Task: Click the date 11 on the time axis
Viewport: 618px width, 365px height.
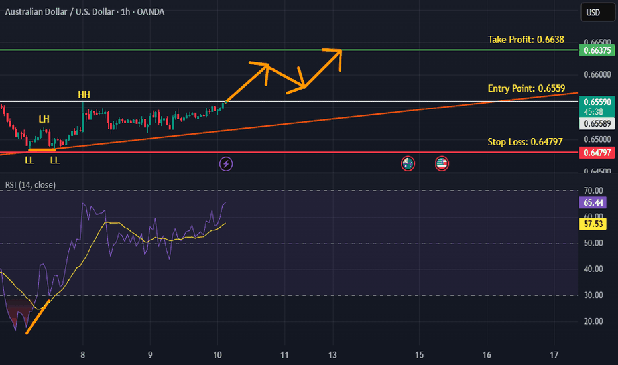Action: point(284,355)
